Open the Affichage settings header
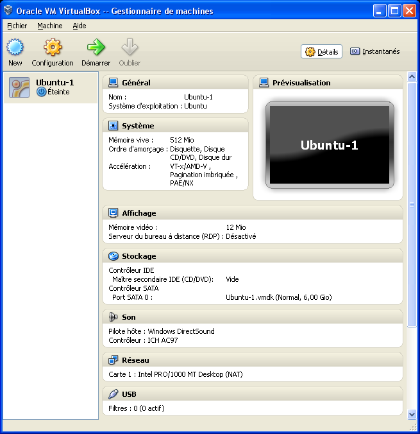Viewport: 420px width, 434px height. pyautogui.click(x=139, y=213)
